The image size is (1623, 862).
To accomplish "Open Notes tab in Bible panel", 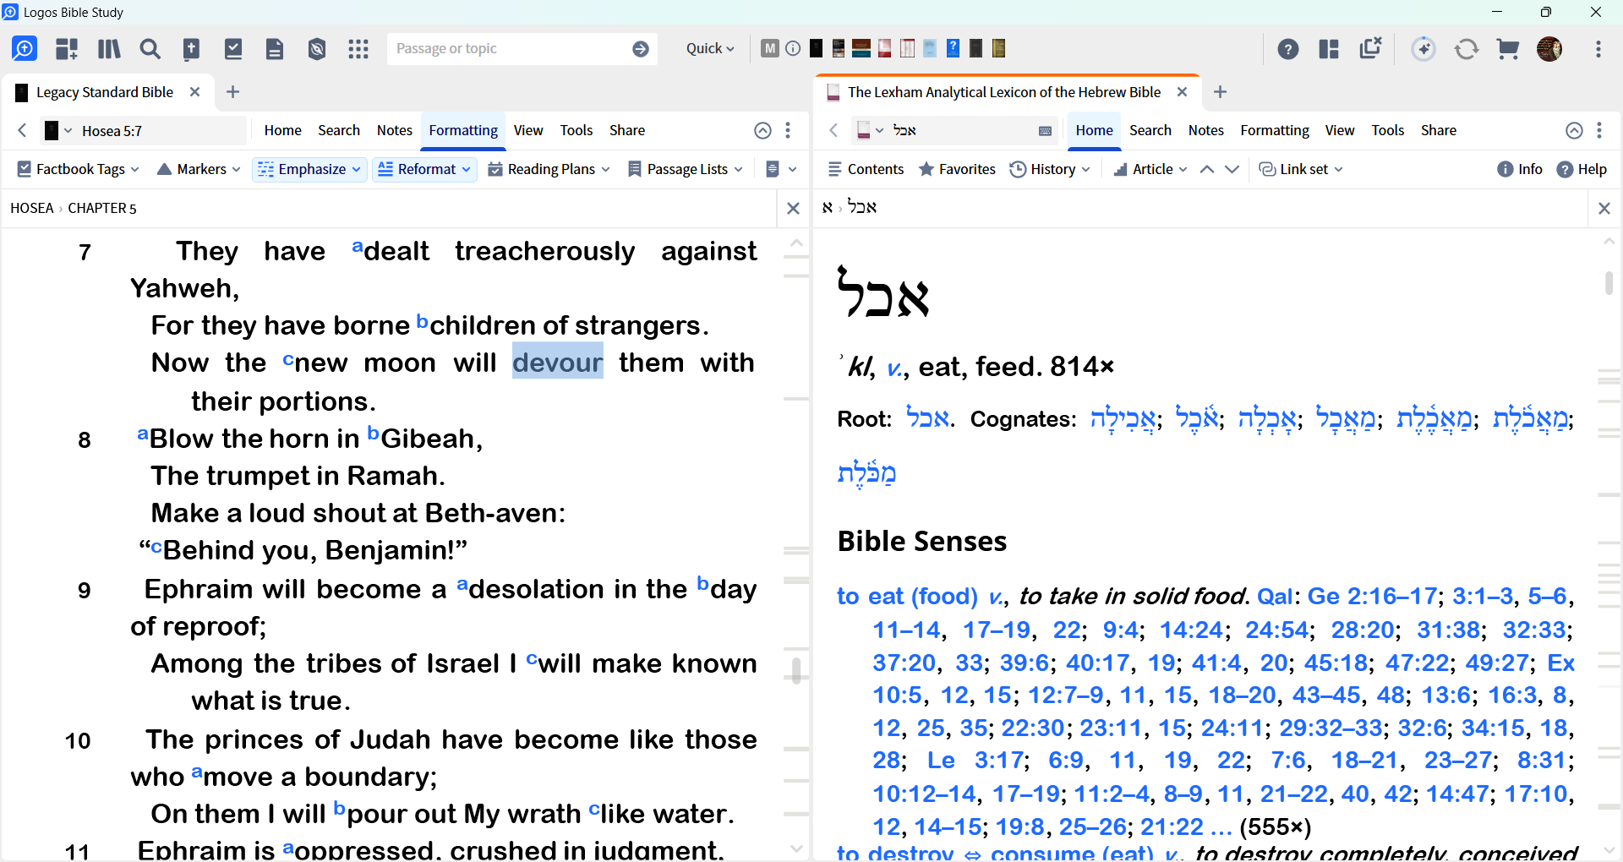I will [395, 130].
